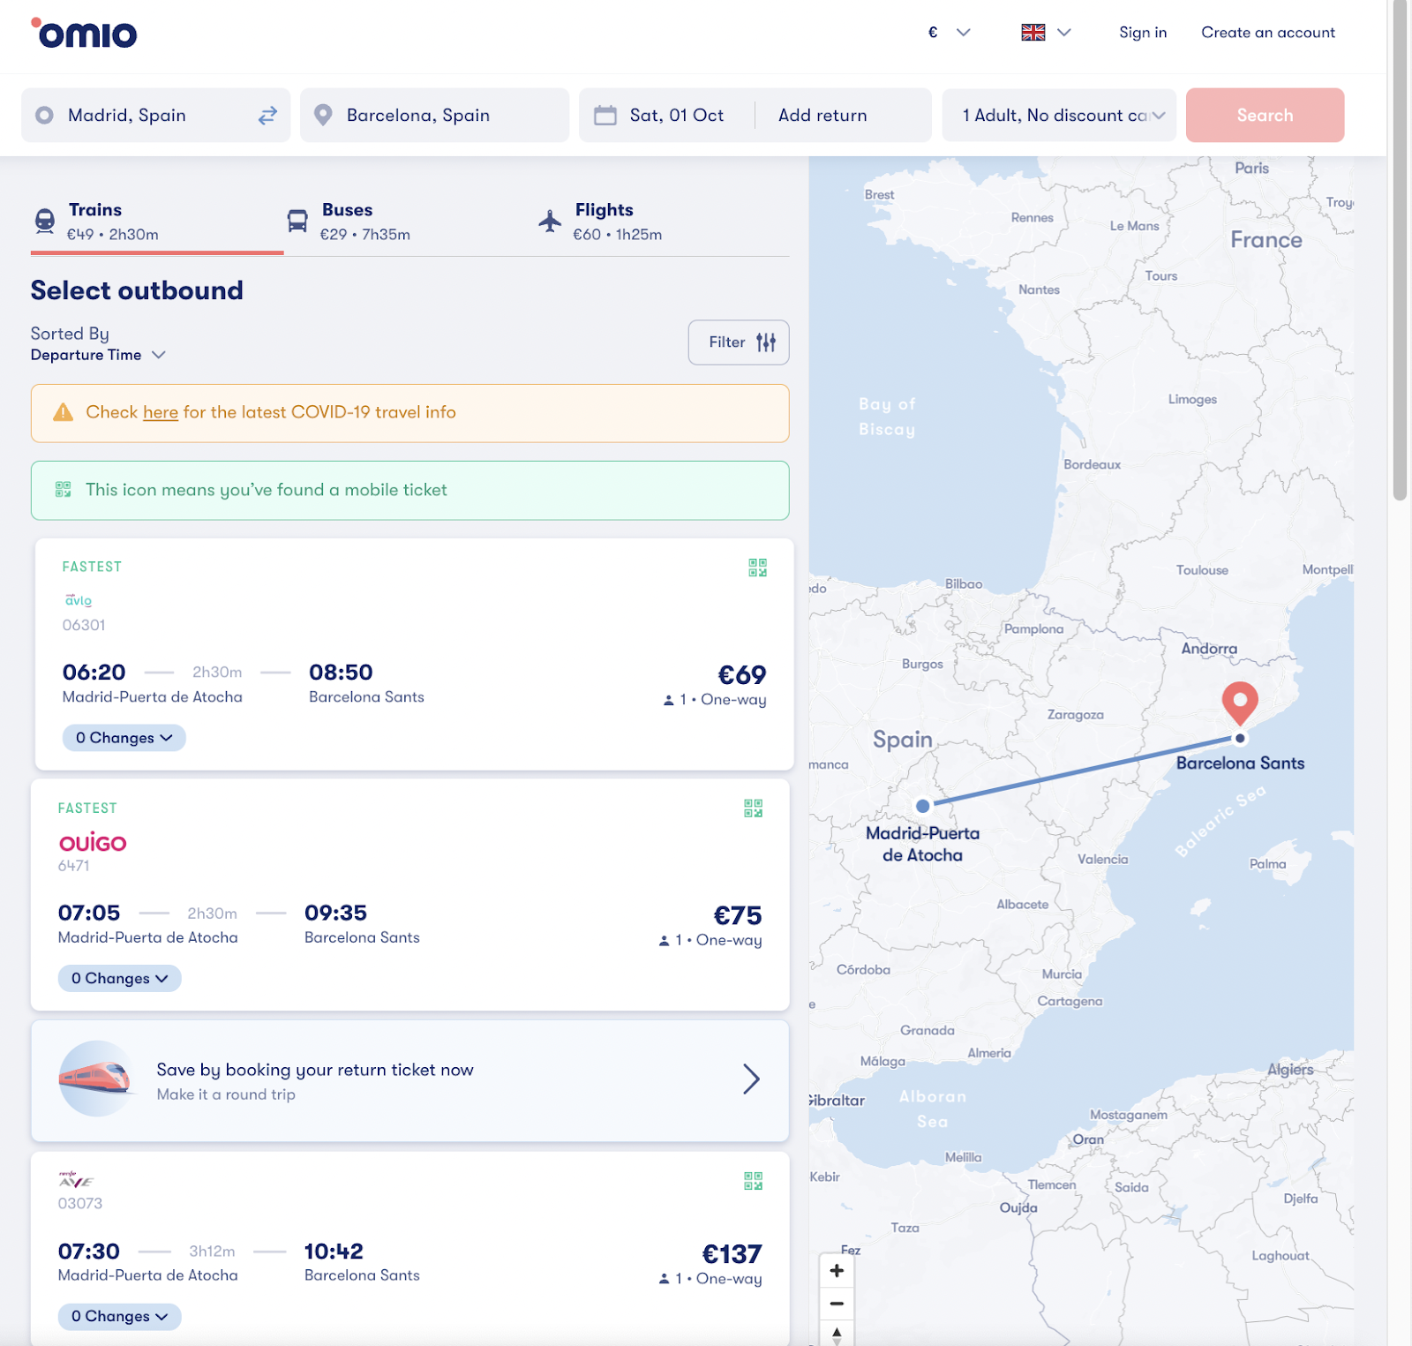Image resolution: width=1412 pixels, height=1346 pixels.
Task: Click the 09:35 arrival time
Action: click(335, 913)
